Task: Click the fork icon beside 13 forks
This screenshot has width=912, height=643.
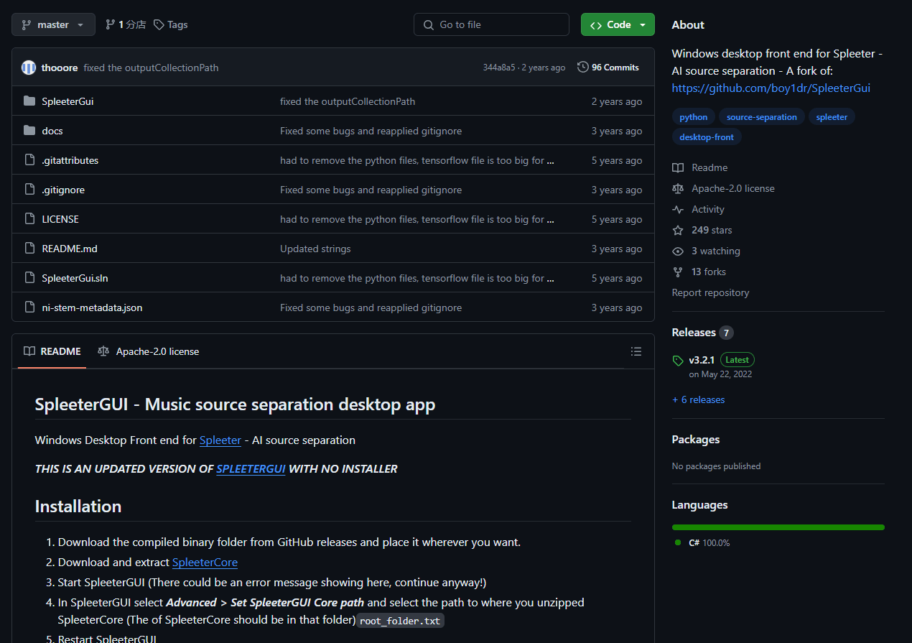Action: point(678,272)
